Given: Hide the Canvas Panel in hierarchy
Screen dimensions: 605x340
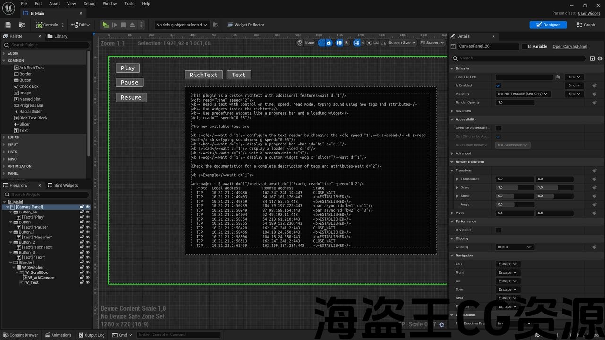Looking at the screenshot, I should 87,207.
